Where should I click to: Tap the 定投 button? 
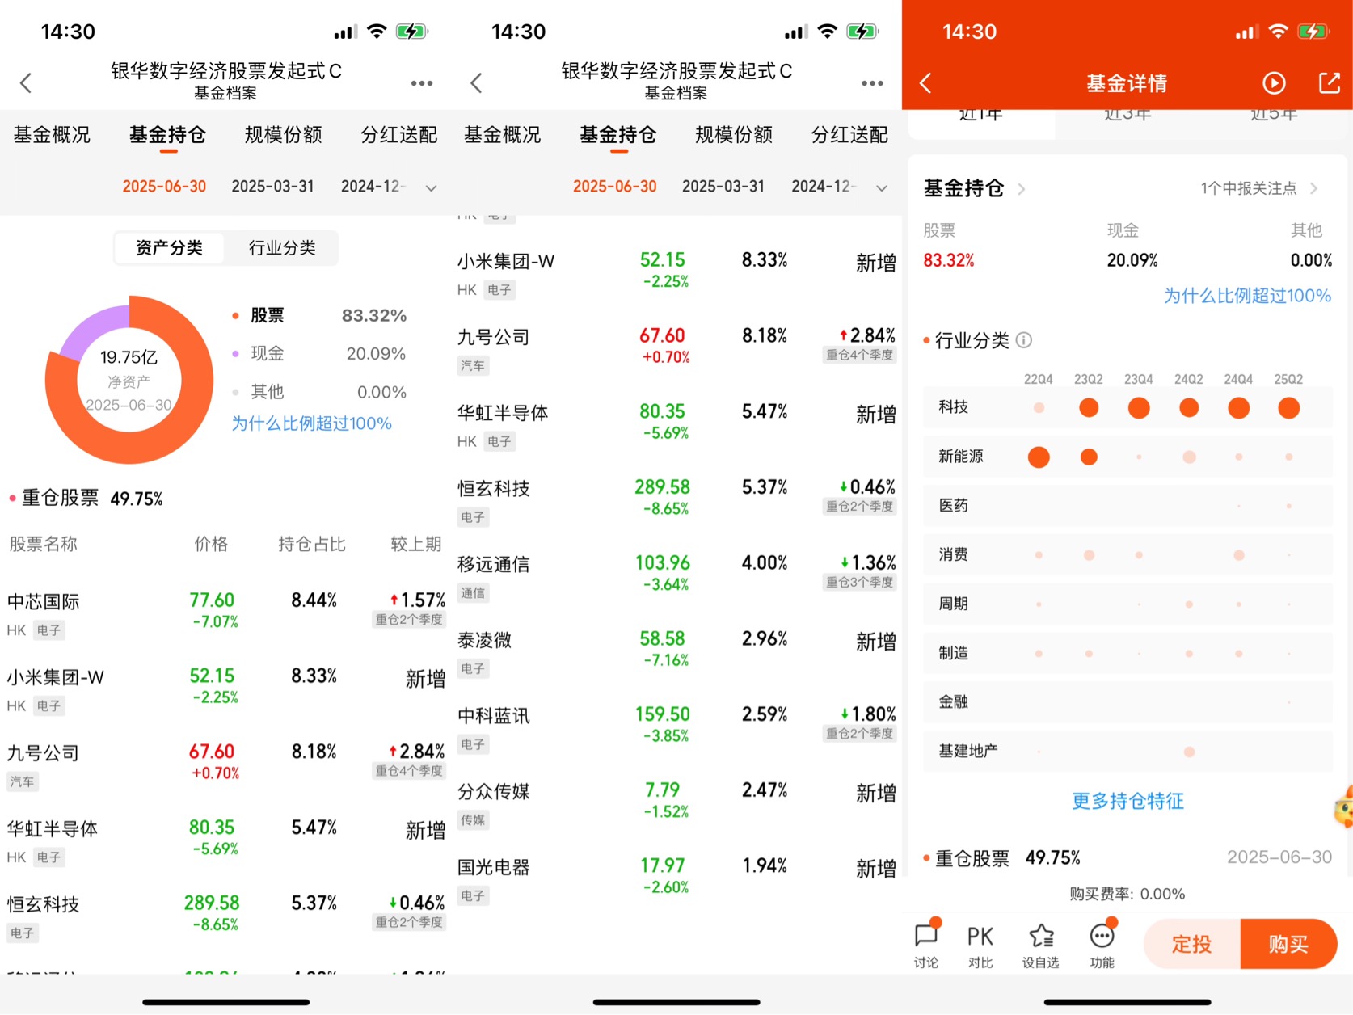coord(1192,944)
